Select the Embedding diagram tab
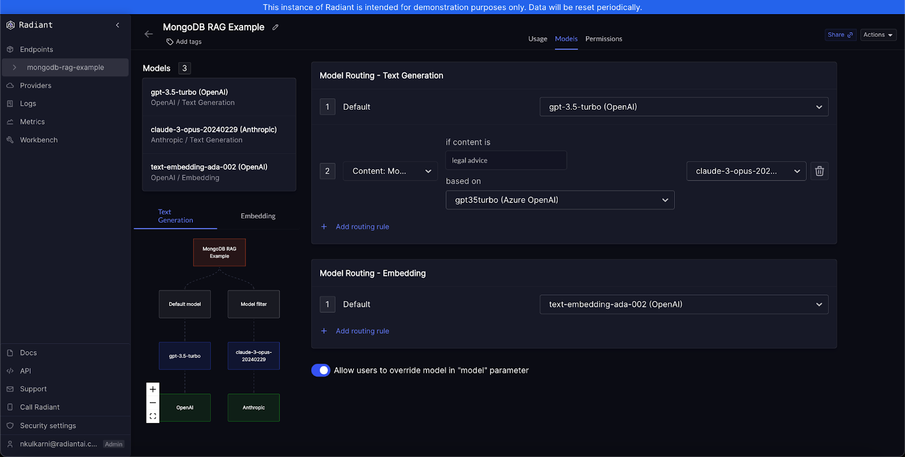Image resolution: width=905 pixels, height=457 pixels. (x=258, y=216)
